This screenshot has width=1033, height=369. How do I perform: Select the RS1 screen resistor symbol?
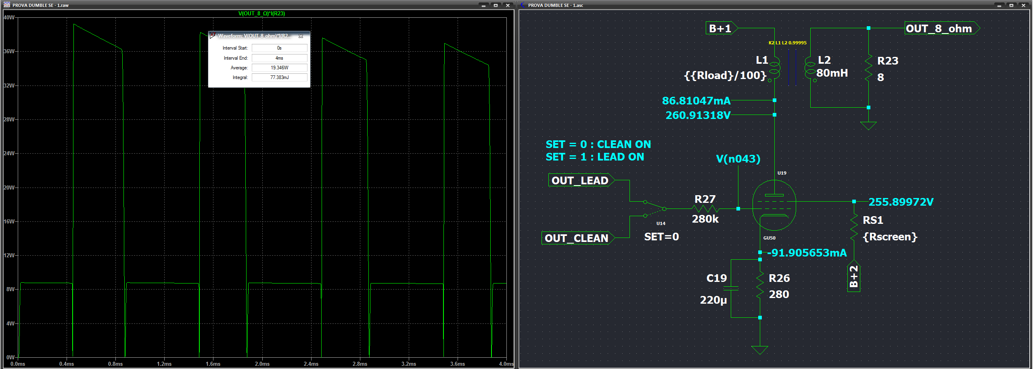click(x=854, y=228)
